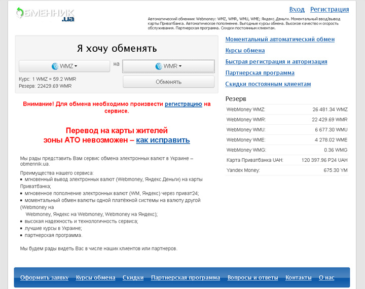Open Курсы обмена in right sidebar

(x=245, y=50)
